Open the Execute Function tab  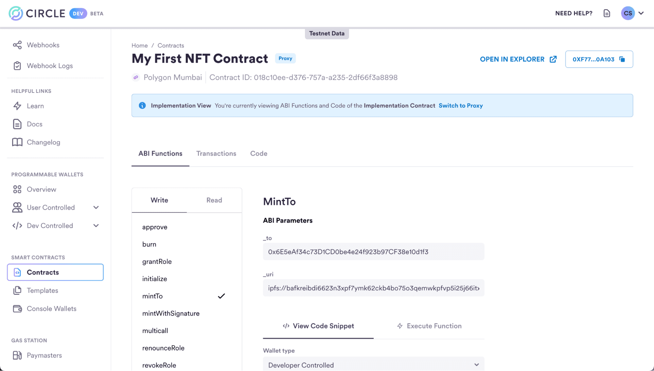coord(429,326)
